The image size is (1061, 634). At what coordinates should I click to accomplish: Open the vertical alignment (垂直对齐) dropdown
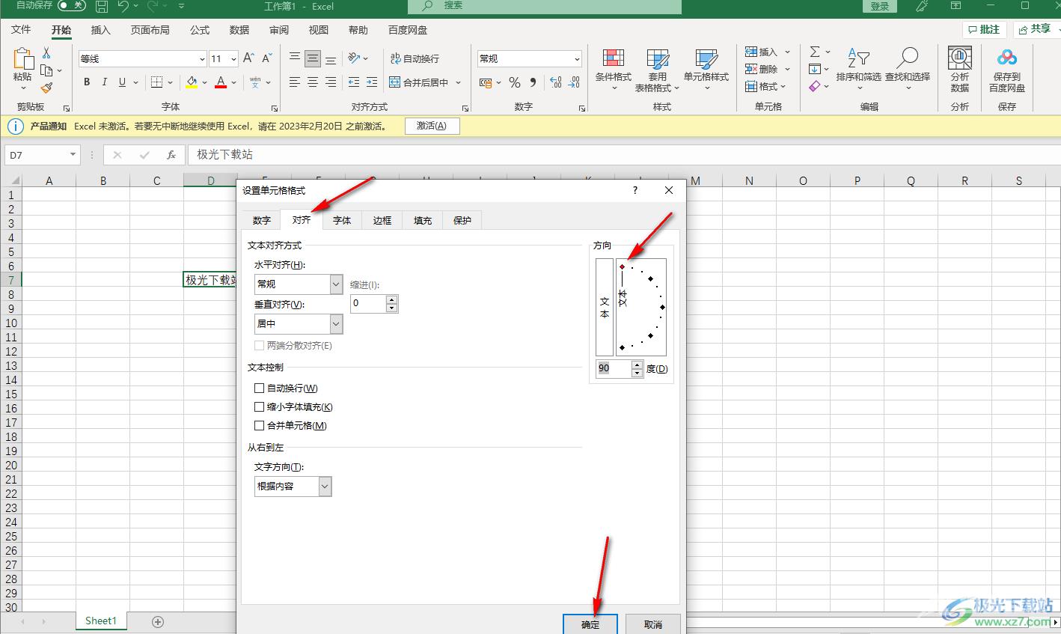click(x=336, y=323)
